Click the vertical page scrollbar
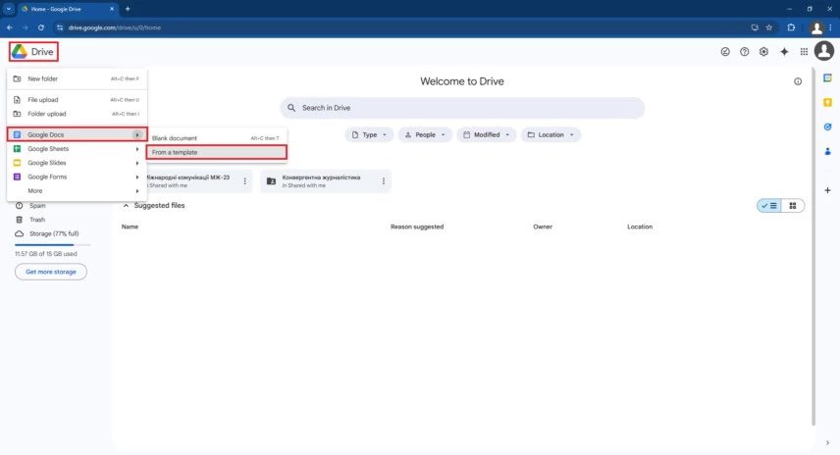This screenshot has height=455, width=840. [x=814, y=246]
